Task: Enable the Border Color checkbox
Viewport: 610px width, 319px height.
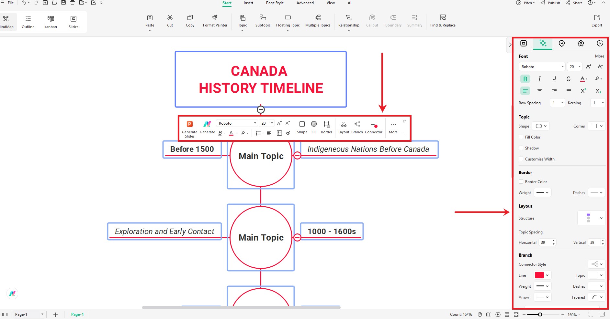Action: point(521,181)
